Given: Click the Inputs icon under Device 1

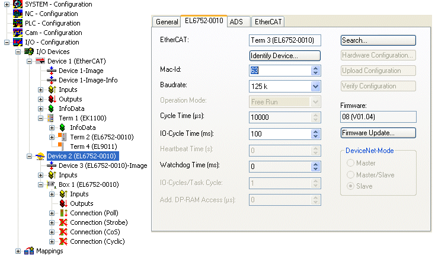Looking at the screenshot, I should click(x=52, y=90).
